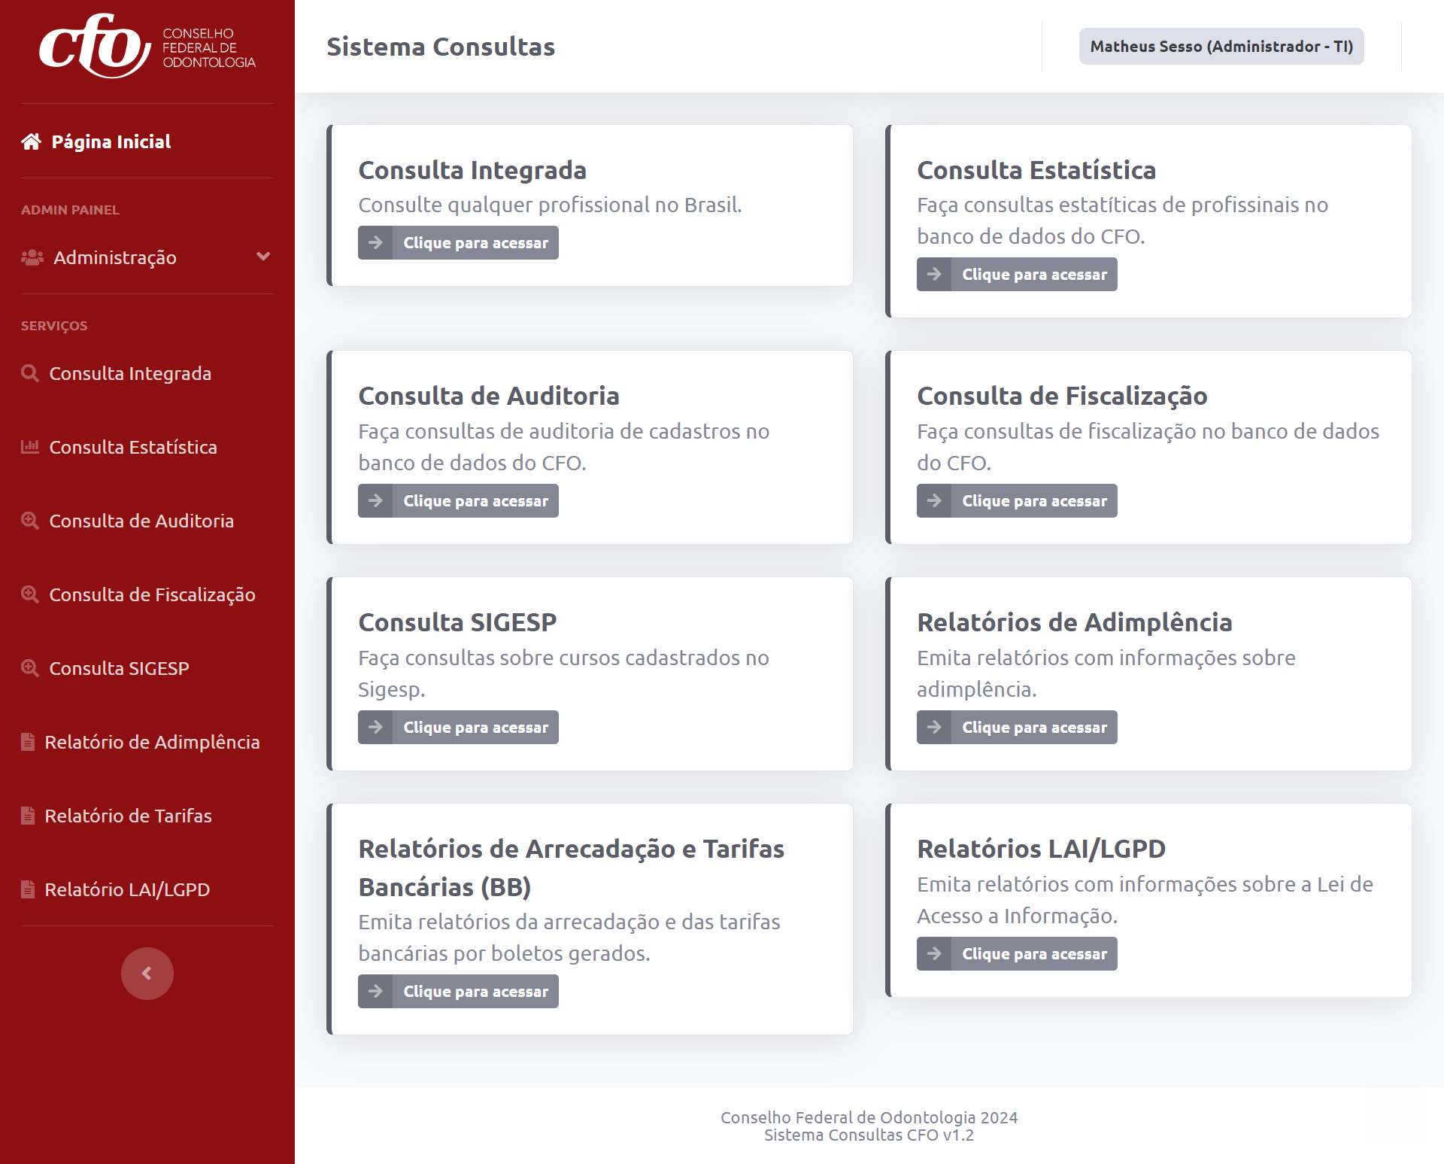This screenshot has height=1164, width=1444.
Task: Click the document icon for Relatório LAI/LGPD
Action: [28, 889]
